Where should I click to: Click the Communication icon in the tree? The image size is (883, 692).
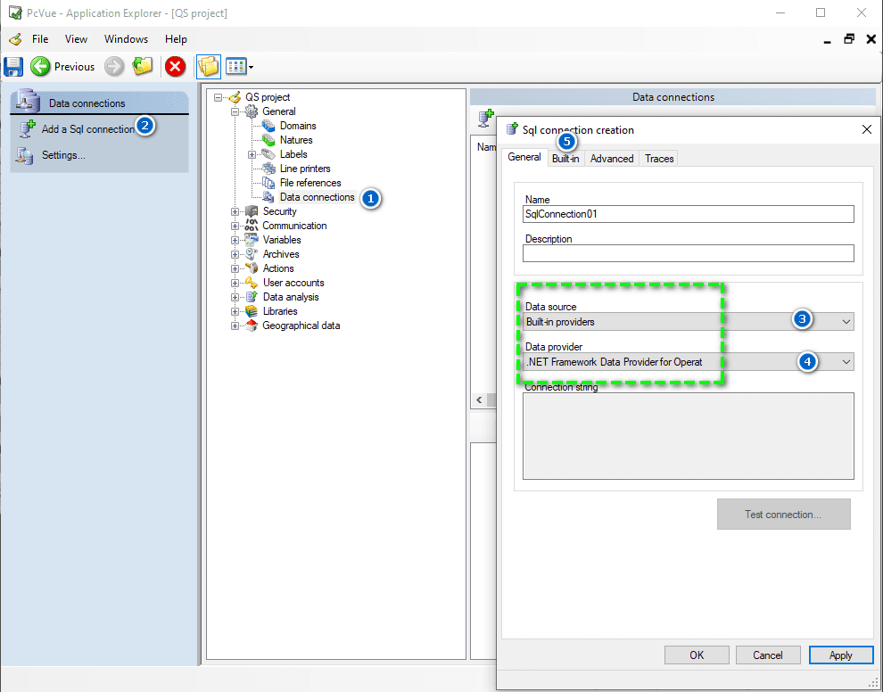252,226
